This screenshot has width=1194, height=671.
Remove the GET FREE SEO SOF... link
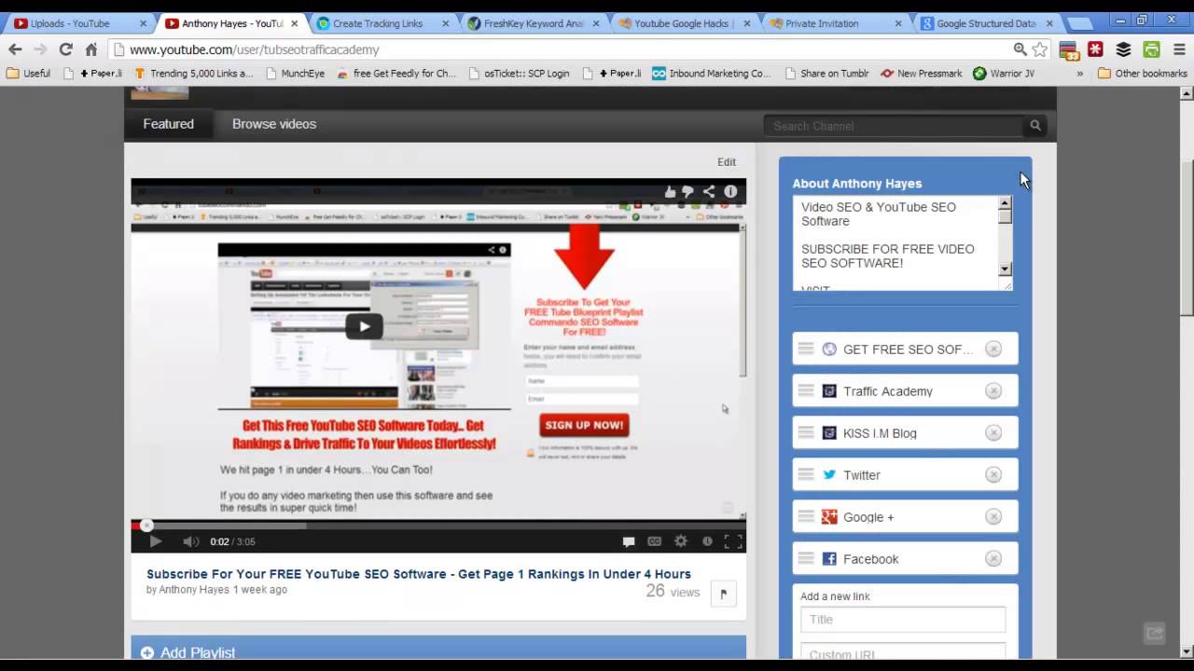coord(993,349)
